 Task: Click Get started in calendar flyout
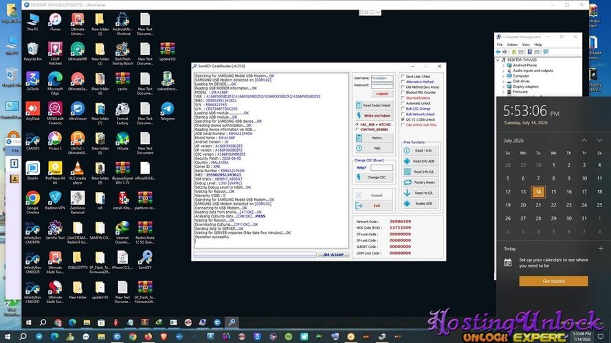point(553,281)
